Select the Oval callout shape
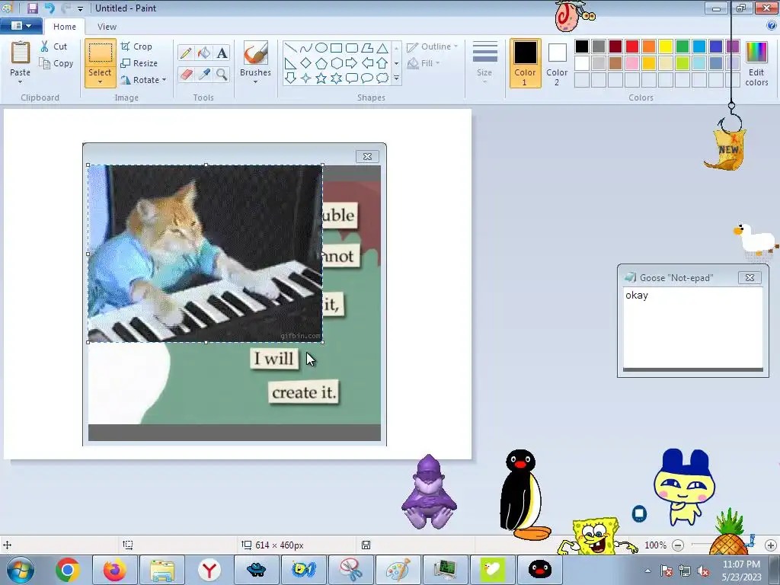 (367, 78)
